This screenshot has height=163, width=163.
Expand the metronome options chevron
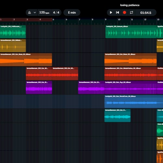tap(35, 13)
